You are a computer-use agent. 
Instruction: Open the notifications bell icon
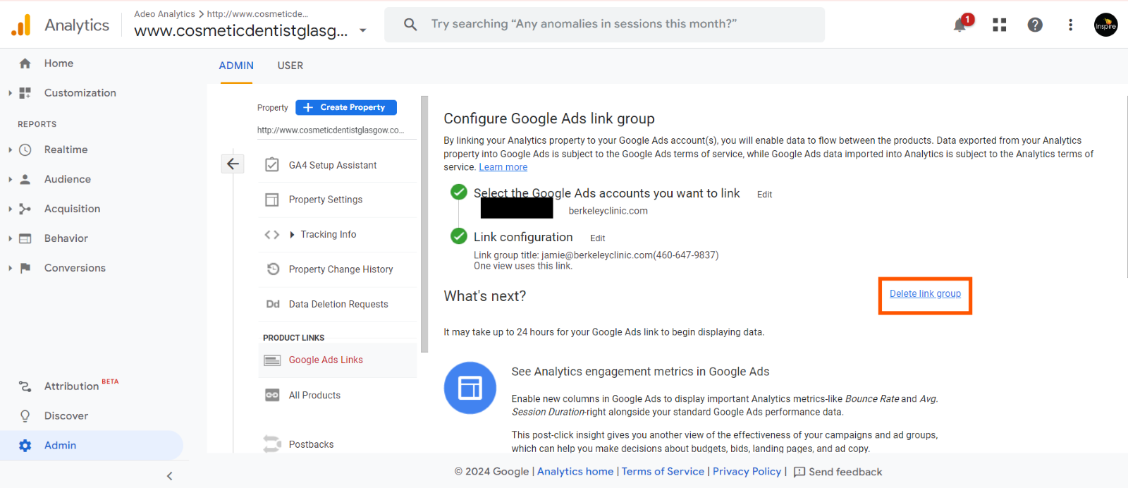point(960,25)
